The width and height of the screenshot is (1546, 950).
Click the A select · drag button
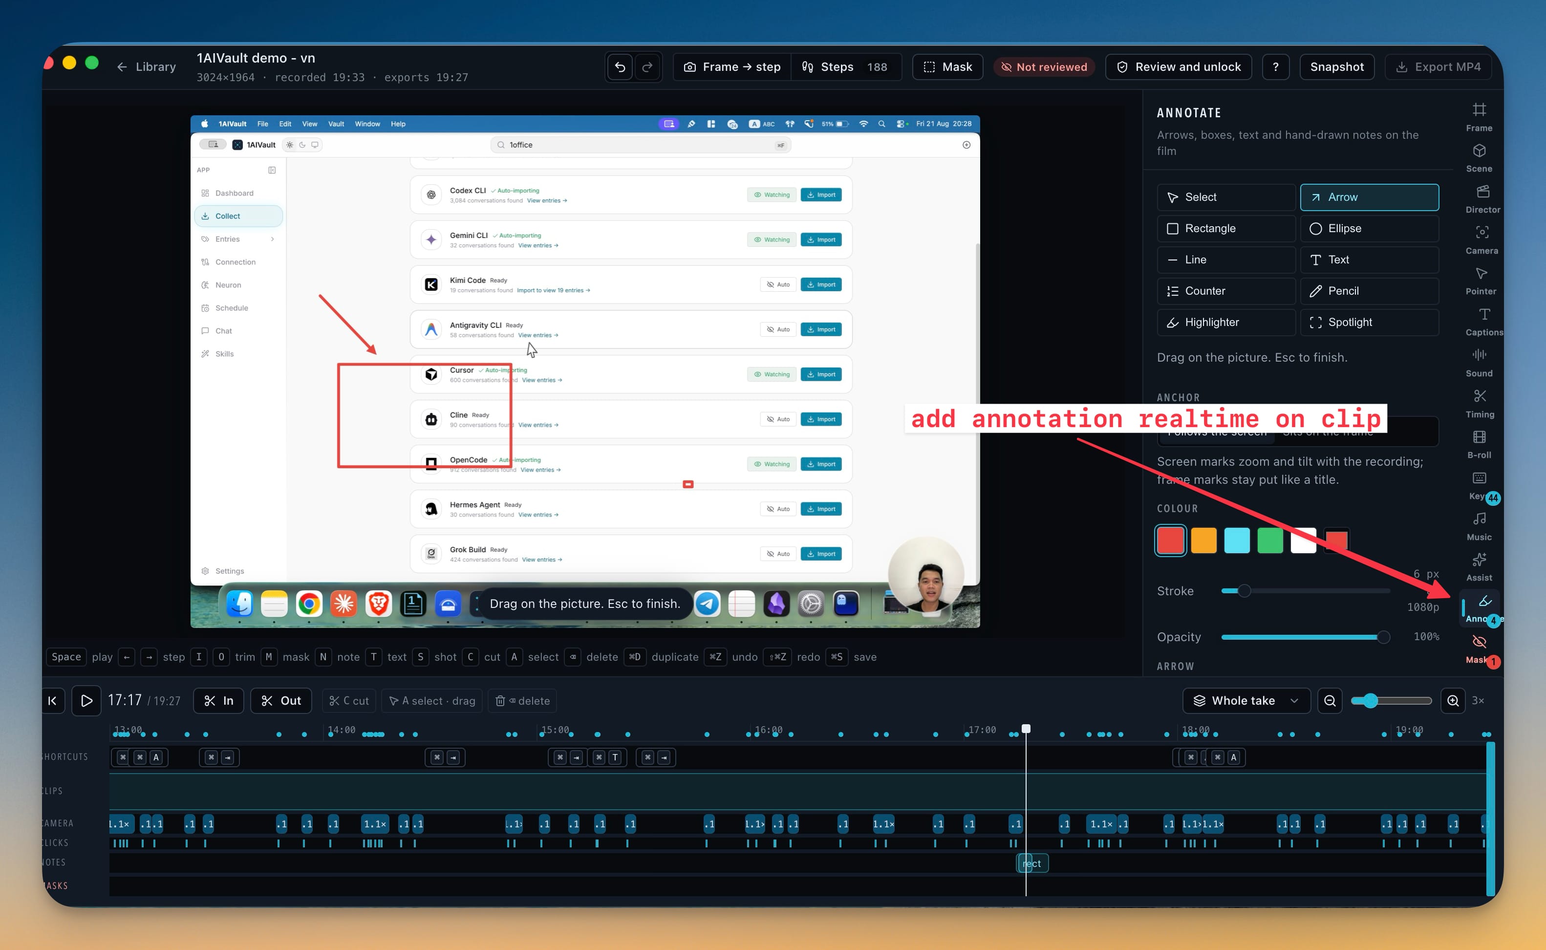coord(431,701)
